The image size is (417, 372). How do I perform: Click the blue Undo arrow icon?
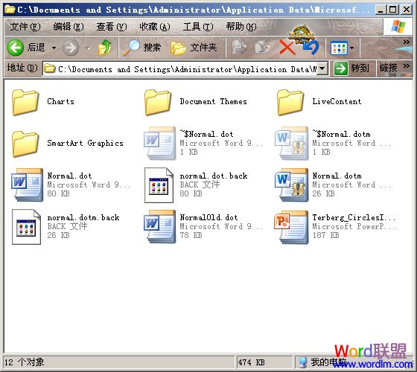311,48
